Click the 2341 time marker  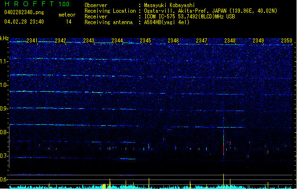(32, 40)
